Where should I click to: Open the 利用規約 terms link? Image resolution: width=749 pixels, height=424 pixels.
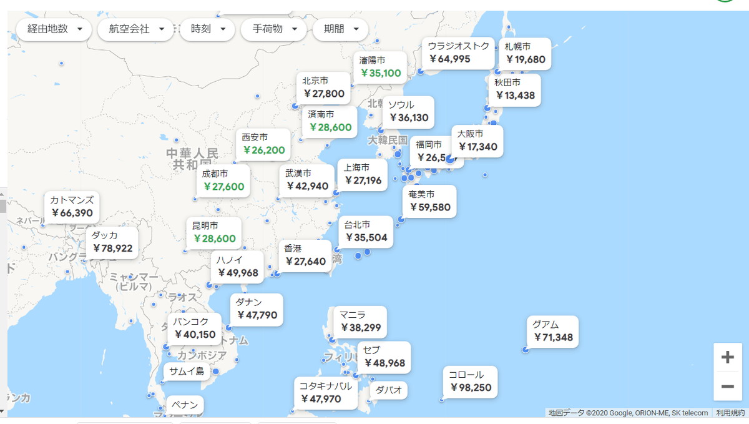[730, 413]
